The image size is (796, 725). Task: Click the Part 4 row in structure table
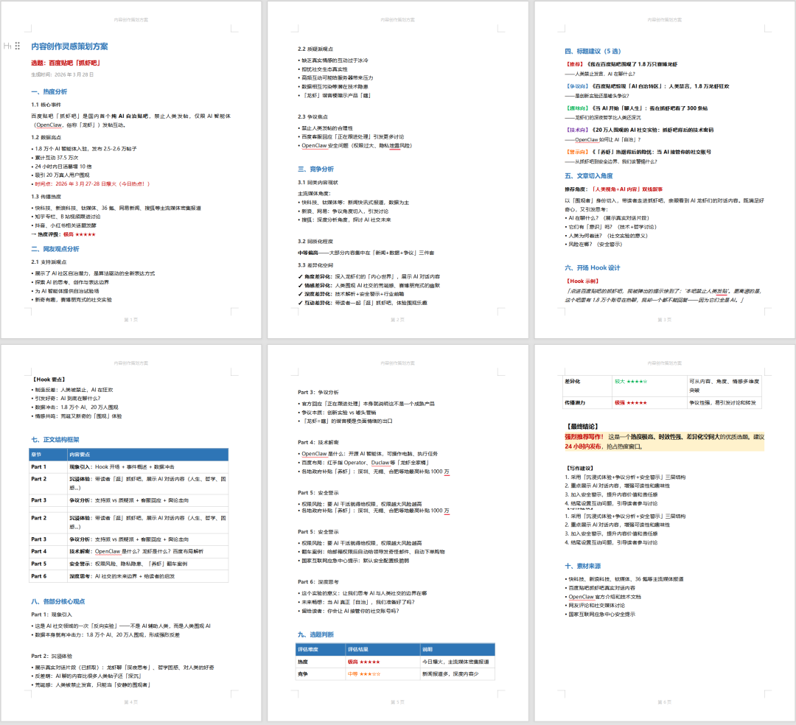coord(38,550)
